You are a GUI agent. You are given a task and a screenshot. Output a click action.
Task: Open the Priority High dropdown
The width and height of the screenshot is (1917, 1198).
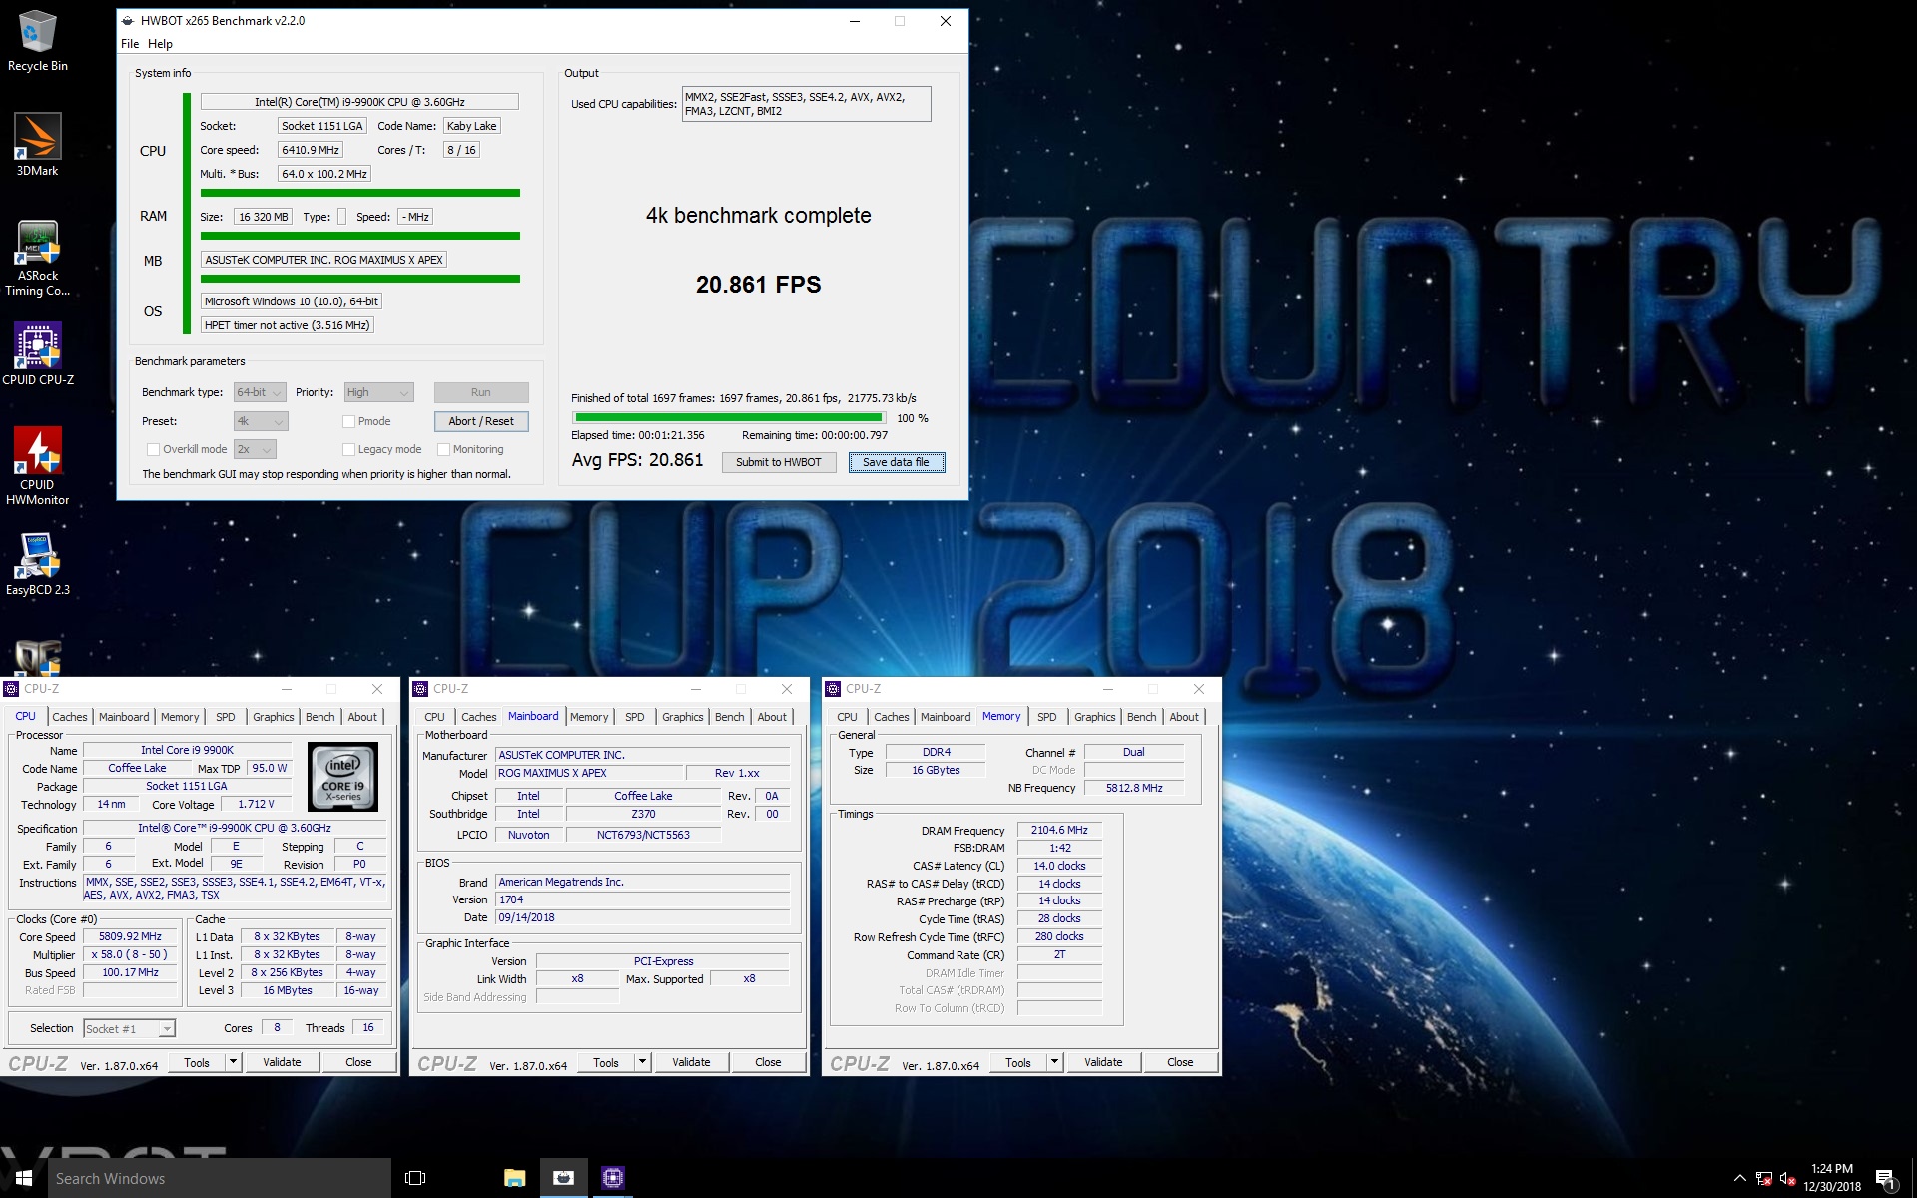[378, 392]
